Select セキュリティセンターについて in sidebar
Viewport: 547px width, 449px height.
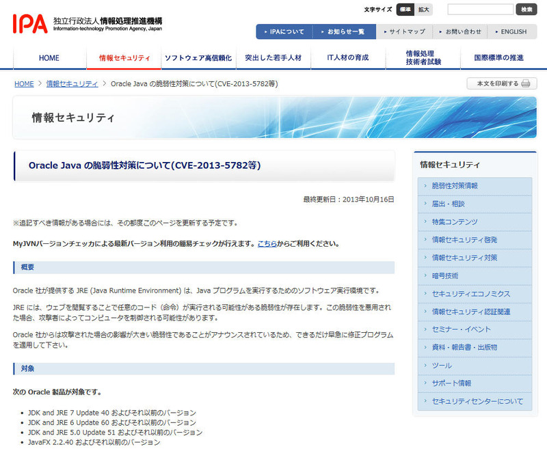click(x=477, y=401)
